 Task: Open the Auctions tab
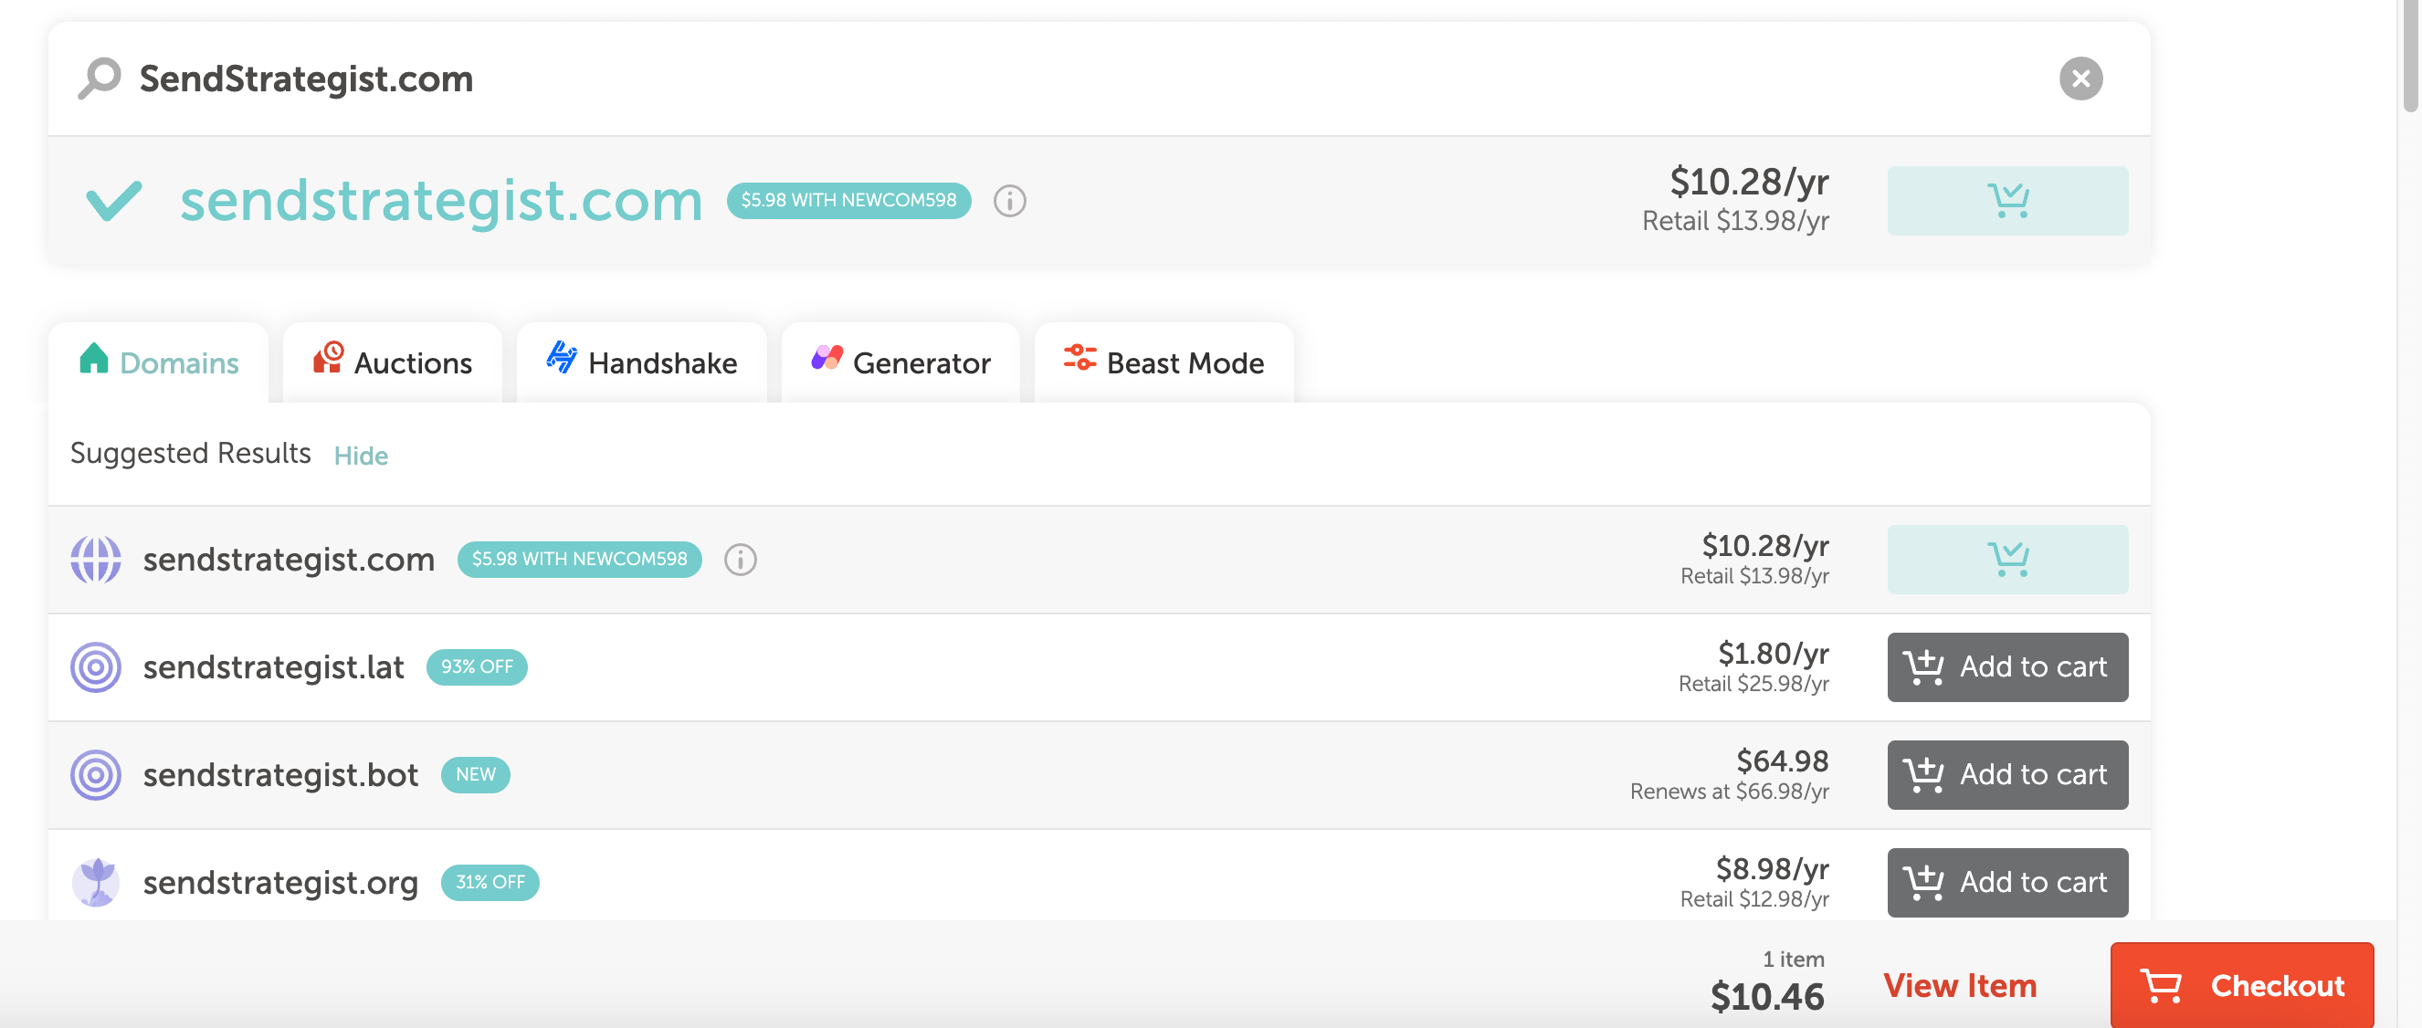pyautogui.click(x=392, y=362)
